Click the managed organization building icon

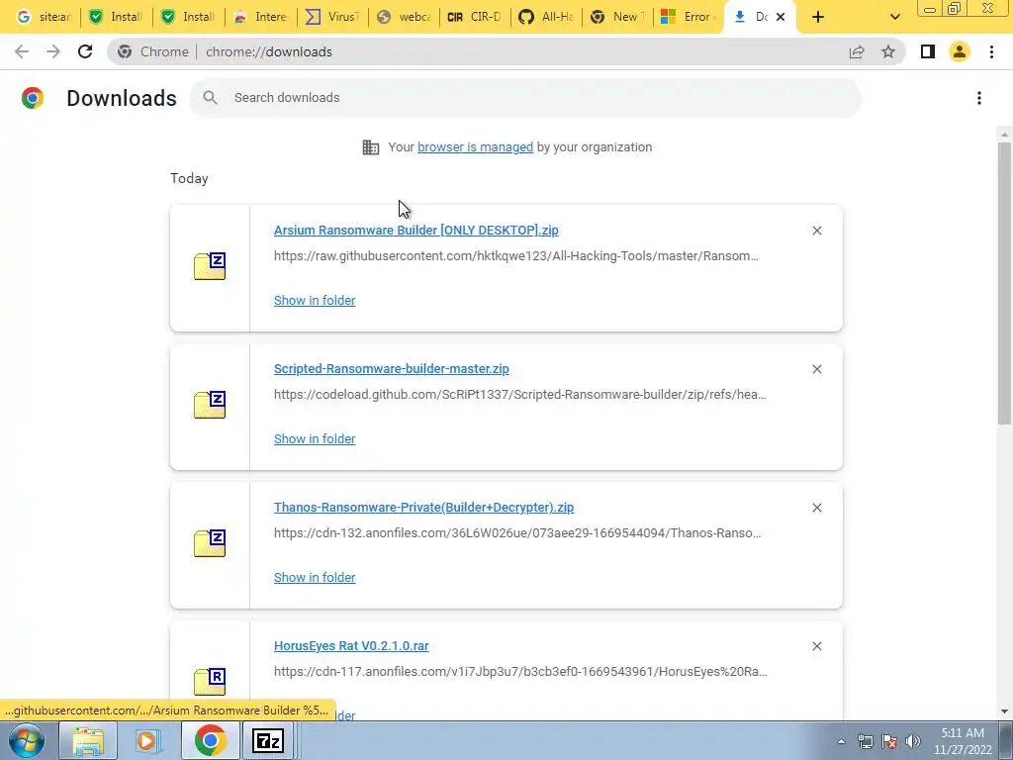(371, 147)
